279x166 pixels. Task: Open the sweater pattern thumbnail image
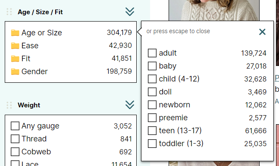[214, 10]
